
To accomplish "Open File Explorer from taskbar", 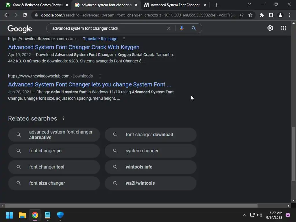I will pyautogui.click(x=22, y=215).
